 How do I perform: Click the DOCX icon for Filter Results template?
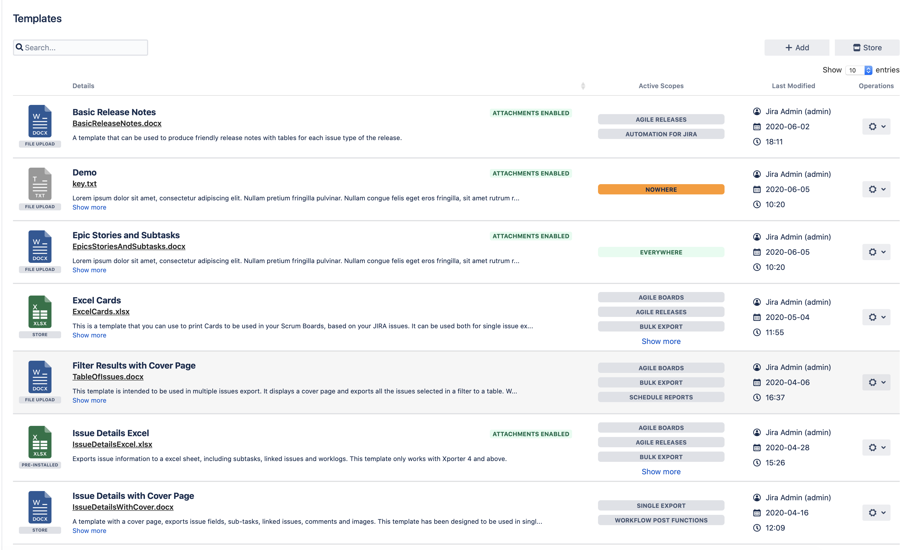[x=40, y=377]
